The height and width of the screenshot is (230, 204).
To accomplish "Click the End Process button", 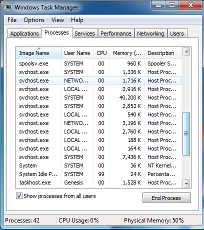I will (x=166, y=198).
